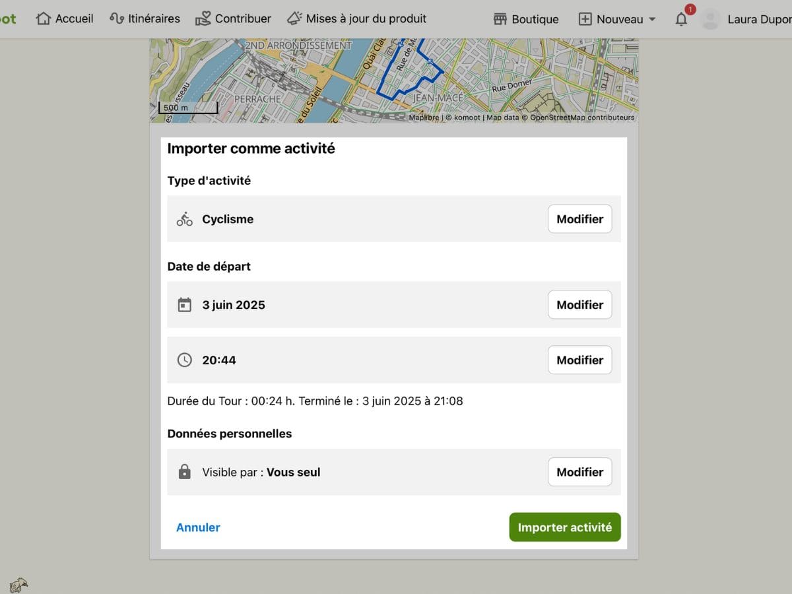Viewport: 792px width, 594px height.
Task: Click the Contribuer heart-hand icon
Action: point(203,18)
